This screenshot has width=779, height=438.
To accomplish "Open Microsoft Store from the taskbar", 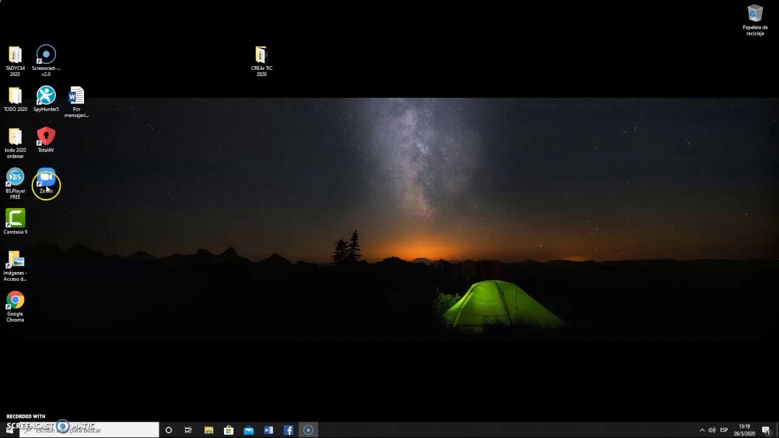I will coord(229,430).
